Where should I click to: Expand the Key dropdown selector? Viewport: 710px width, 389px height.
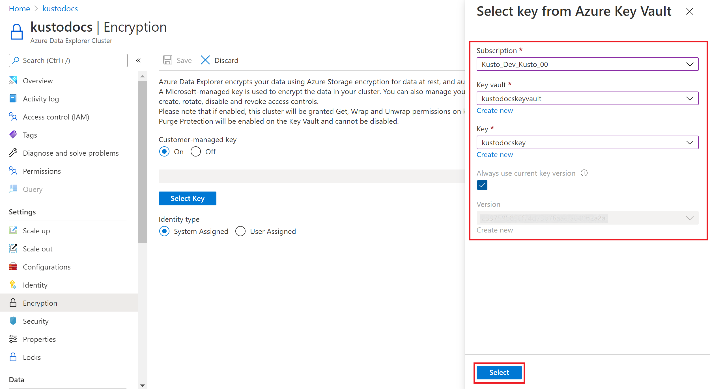689,142
